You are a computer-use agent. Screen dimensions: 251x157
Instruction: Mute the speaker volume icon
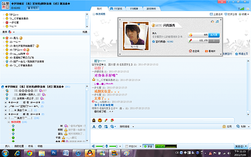tap(93, 146)
